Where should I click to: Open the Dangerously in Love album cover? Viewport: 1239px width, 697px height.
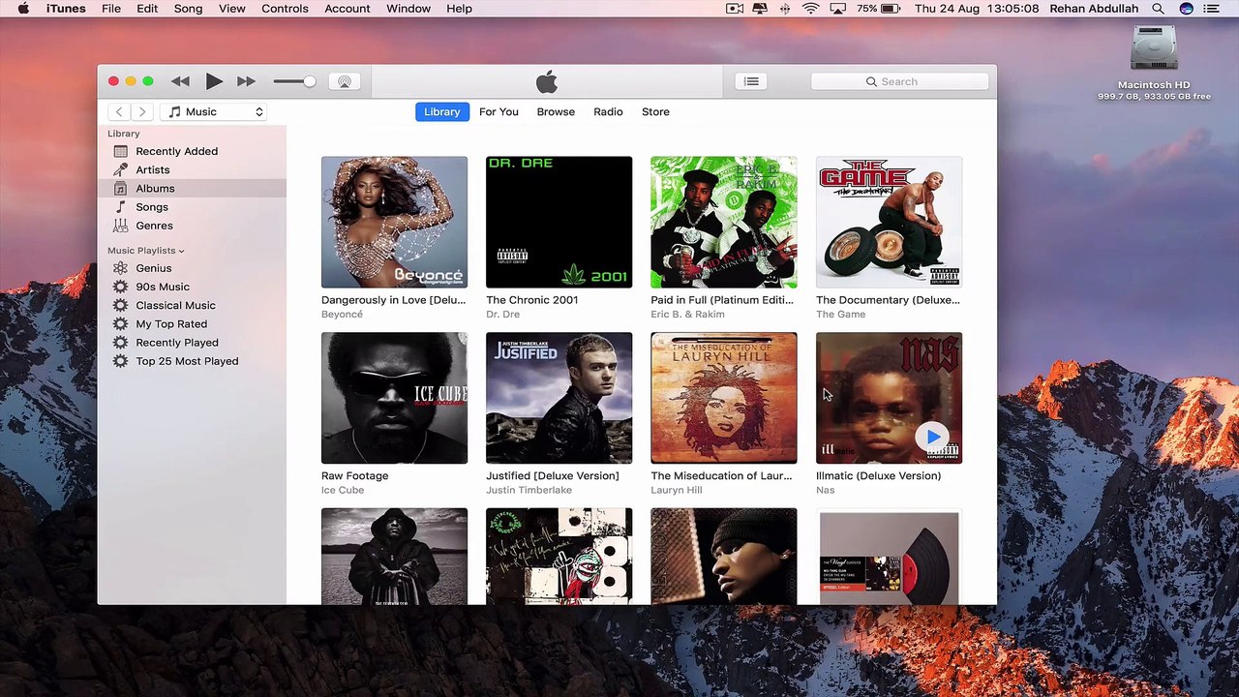(394, 222)
